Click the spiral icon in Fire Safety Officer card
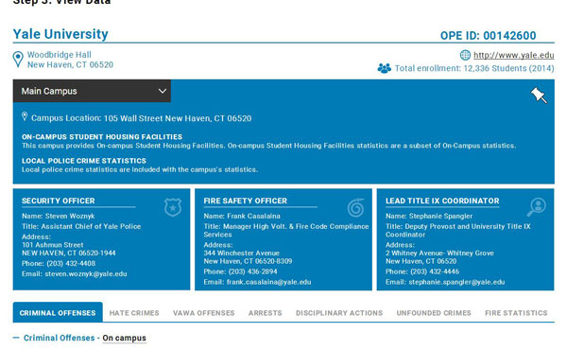This screenshot has height=350, width=567. pyautogui.click(x=355, y=207)
